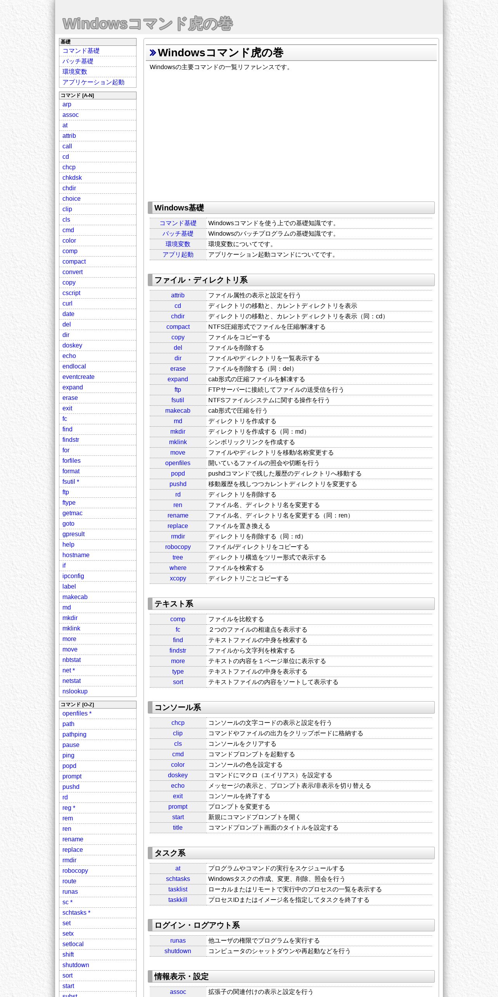Open eventcreate in the sidebar
Image resolution: width=498 pixels, height=997 pixels.
pos(78,377)
